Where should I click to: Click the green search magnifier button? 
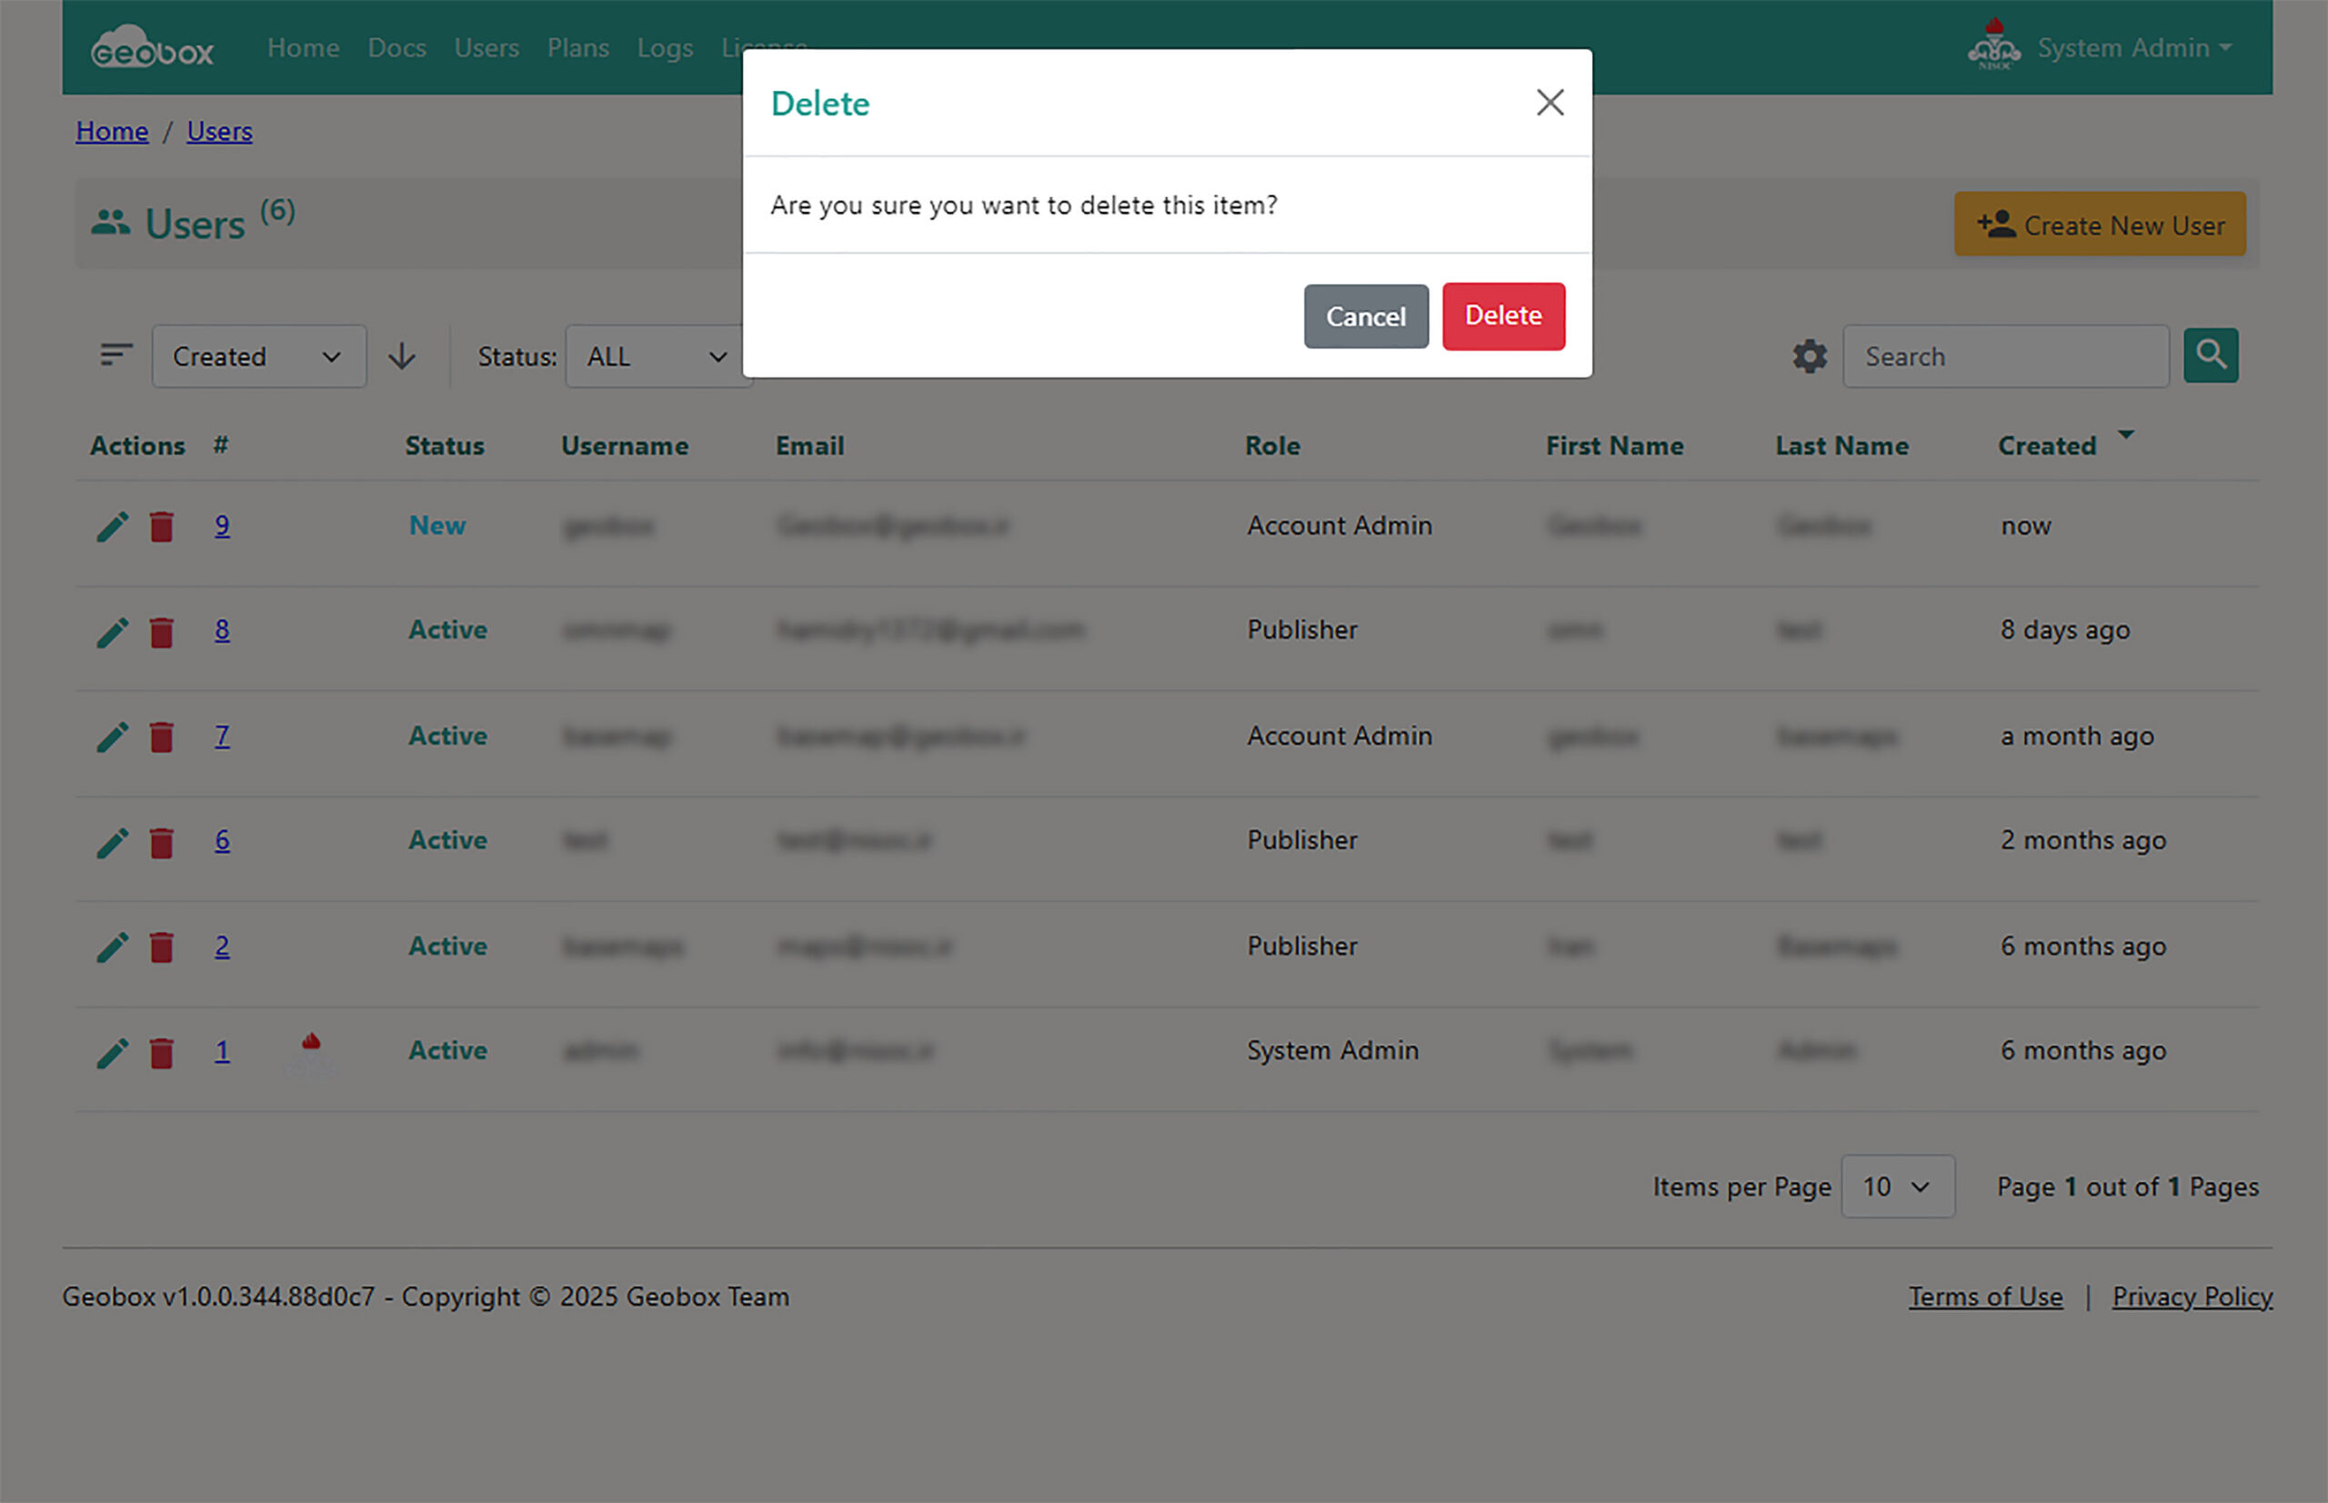tap(2210, 356)
